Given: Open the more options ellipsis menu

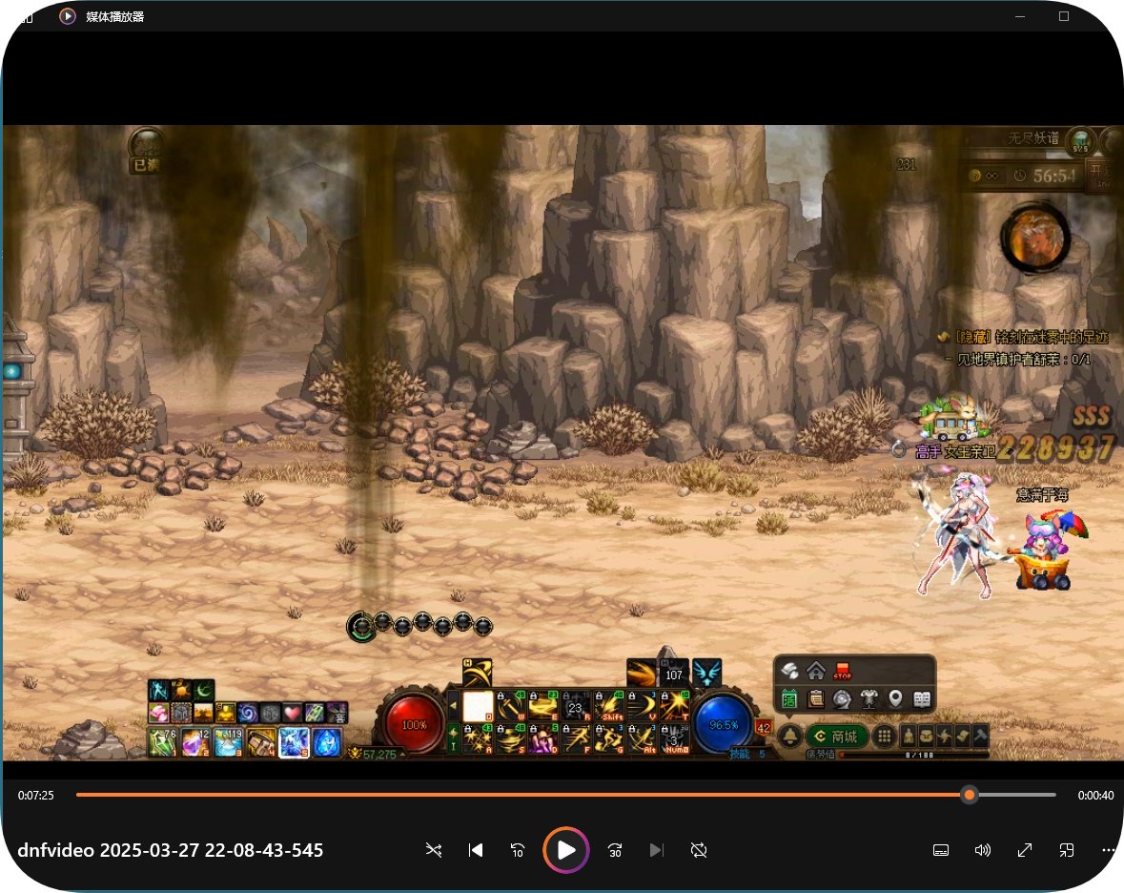Looking at the screenshot, I should click(1108, 850).
